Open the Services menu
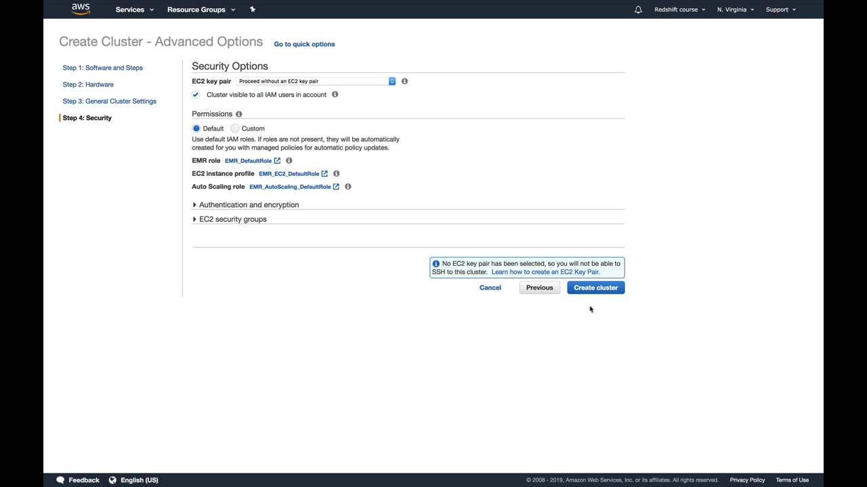 pos(134,9)
